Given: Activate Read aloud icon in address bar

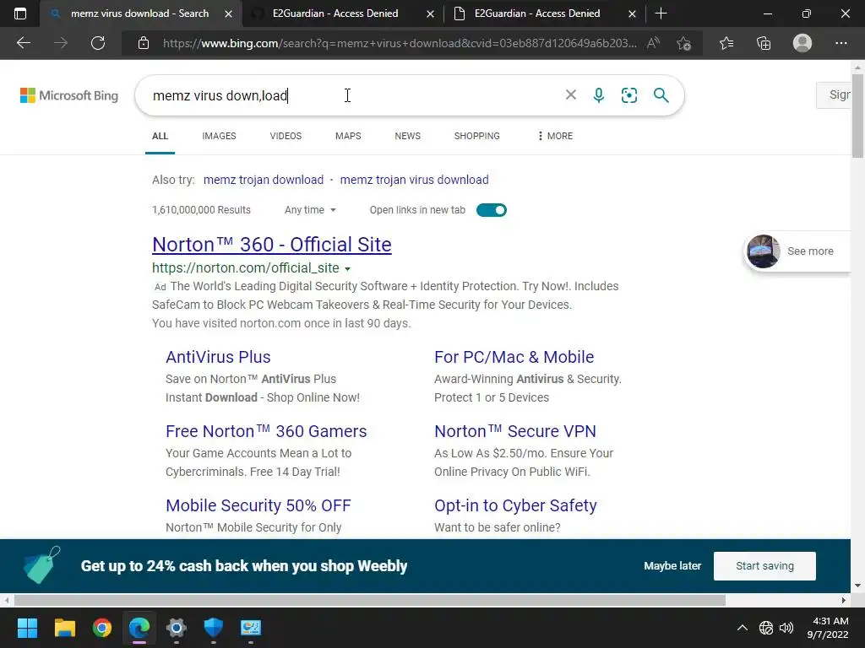Looking at the screenshot, I should point(653,43).
